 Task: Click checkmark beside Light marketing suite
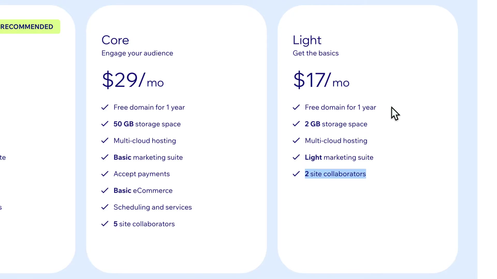[x=296, y=157]
